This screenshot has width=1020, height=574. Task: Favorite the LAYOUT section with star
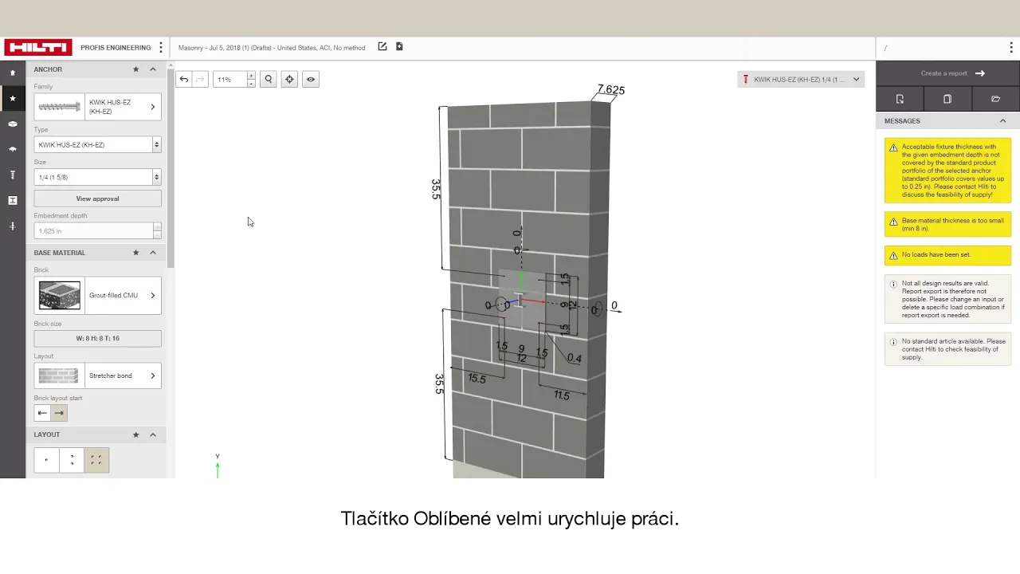click(x=135, y=434)
